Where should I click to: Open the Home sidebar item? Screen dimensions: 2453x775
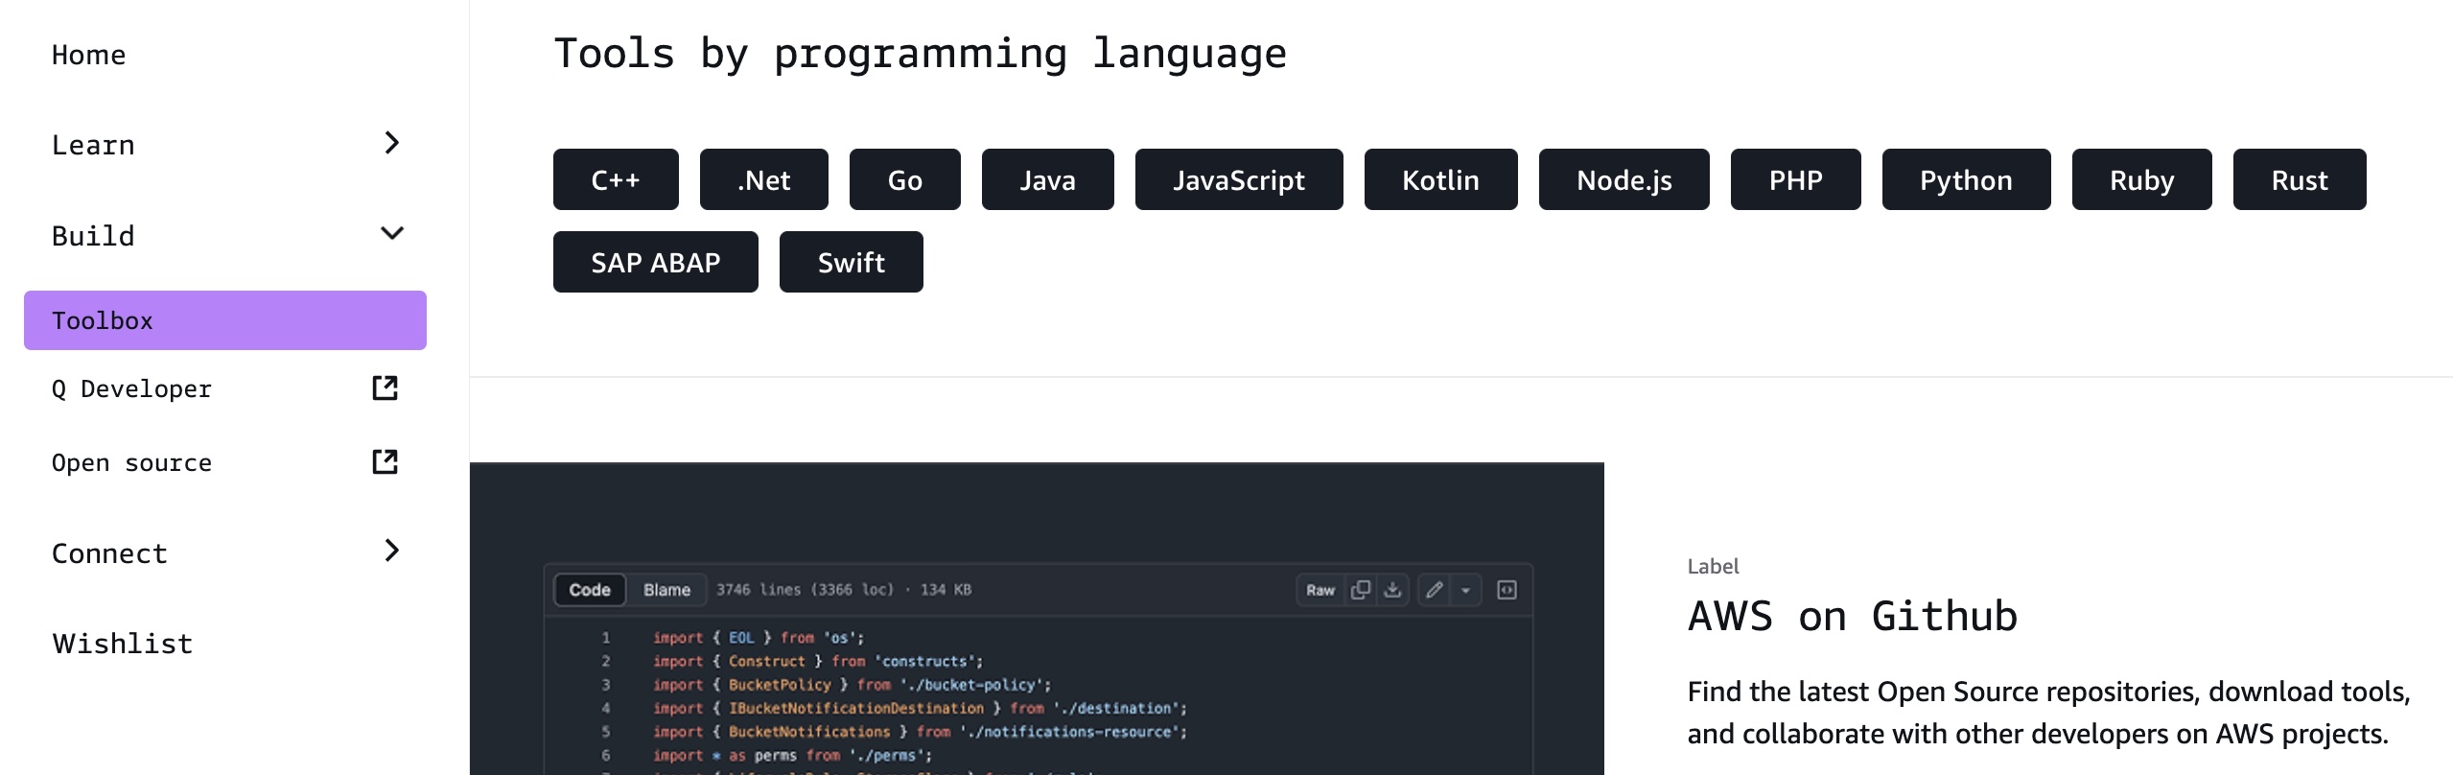click(x=88, y=56)
